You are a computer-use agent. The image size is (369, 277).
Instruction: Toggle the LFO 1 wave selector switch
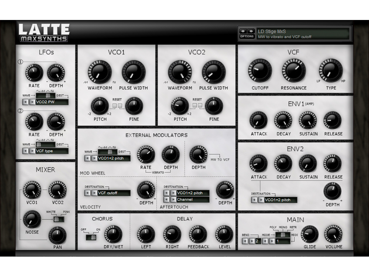pos(46,96)
